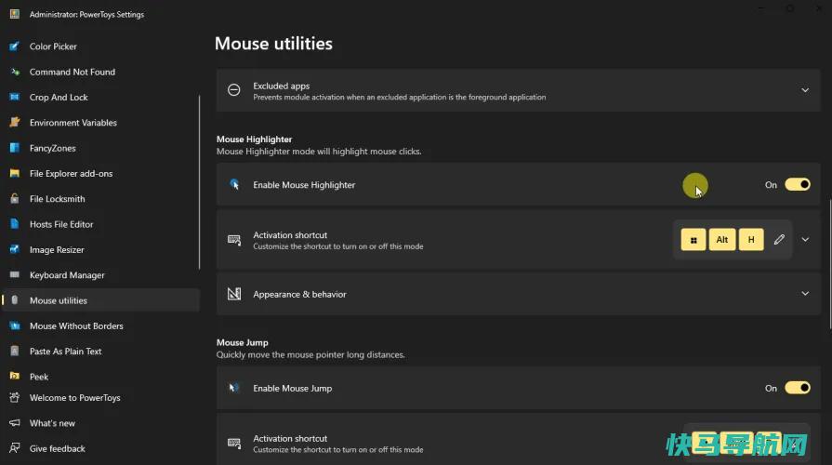Open Welcome to PowerToys icon
Screen dimensions: 832x465
[15, 398]
